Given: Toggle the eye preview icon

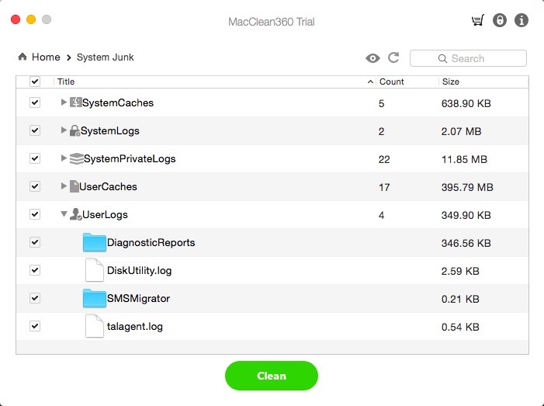Looking at the screenshot, I should [x=372, y=58].
